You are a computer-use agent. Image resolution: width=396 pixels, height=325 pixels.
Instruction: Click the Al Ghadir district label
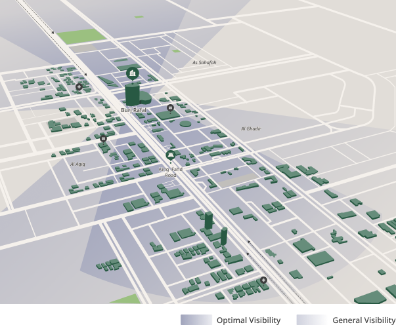(251, 129)
